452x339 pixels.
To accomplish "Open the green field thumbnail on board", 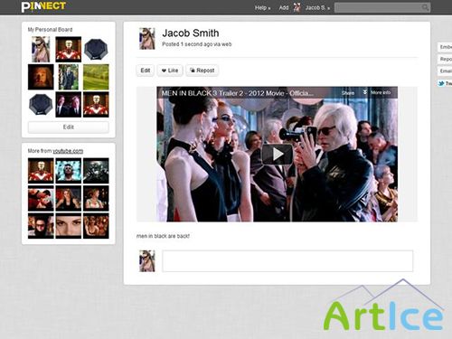I will tap(96, 77).
